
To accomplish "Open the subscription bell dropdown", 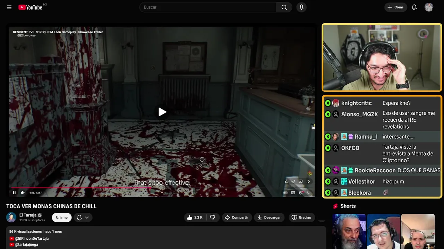I will click(x=83, y=218).
